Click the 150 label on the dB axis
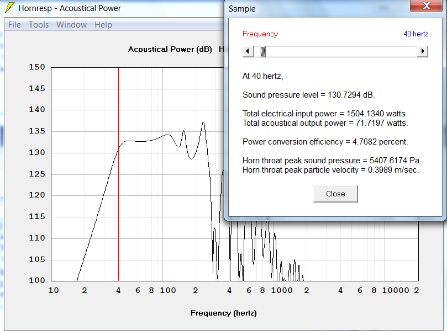 coord(37,67)
